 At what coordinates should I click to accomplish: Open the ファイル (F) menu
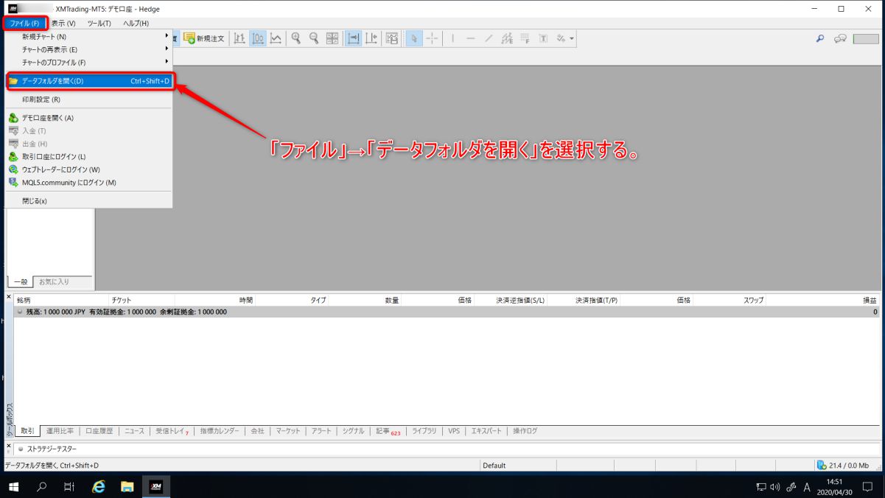[x=25, y=24]
